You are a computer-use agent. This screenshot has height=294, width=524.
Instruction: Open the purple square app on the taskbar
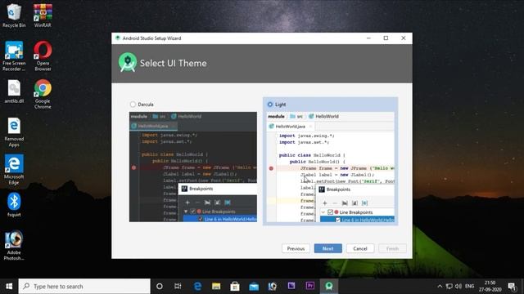click(x=291, y=286)
